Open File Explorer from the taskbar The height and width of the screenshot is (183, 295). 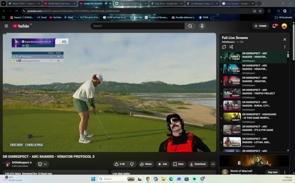tap(163, 179)
